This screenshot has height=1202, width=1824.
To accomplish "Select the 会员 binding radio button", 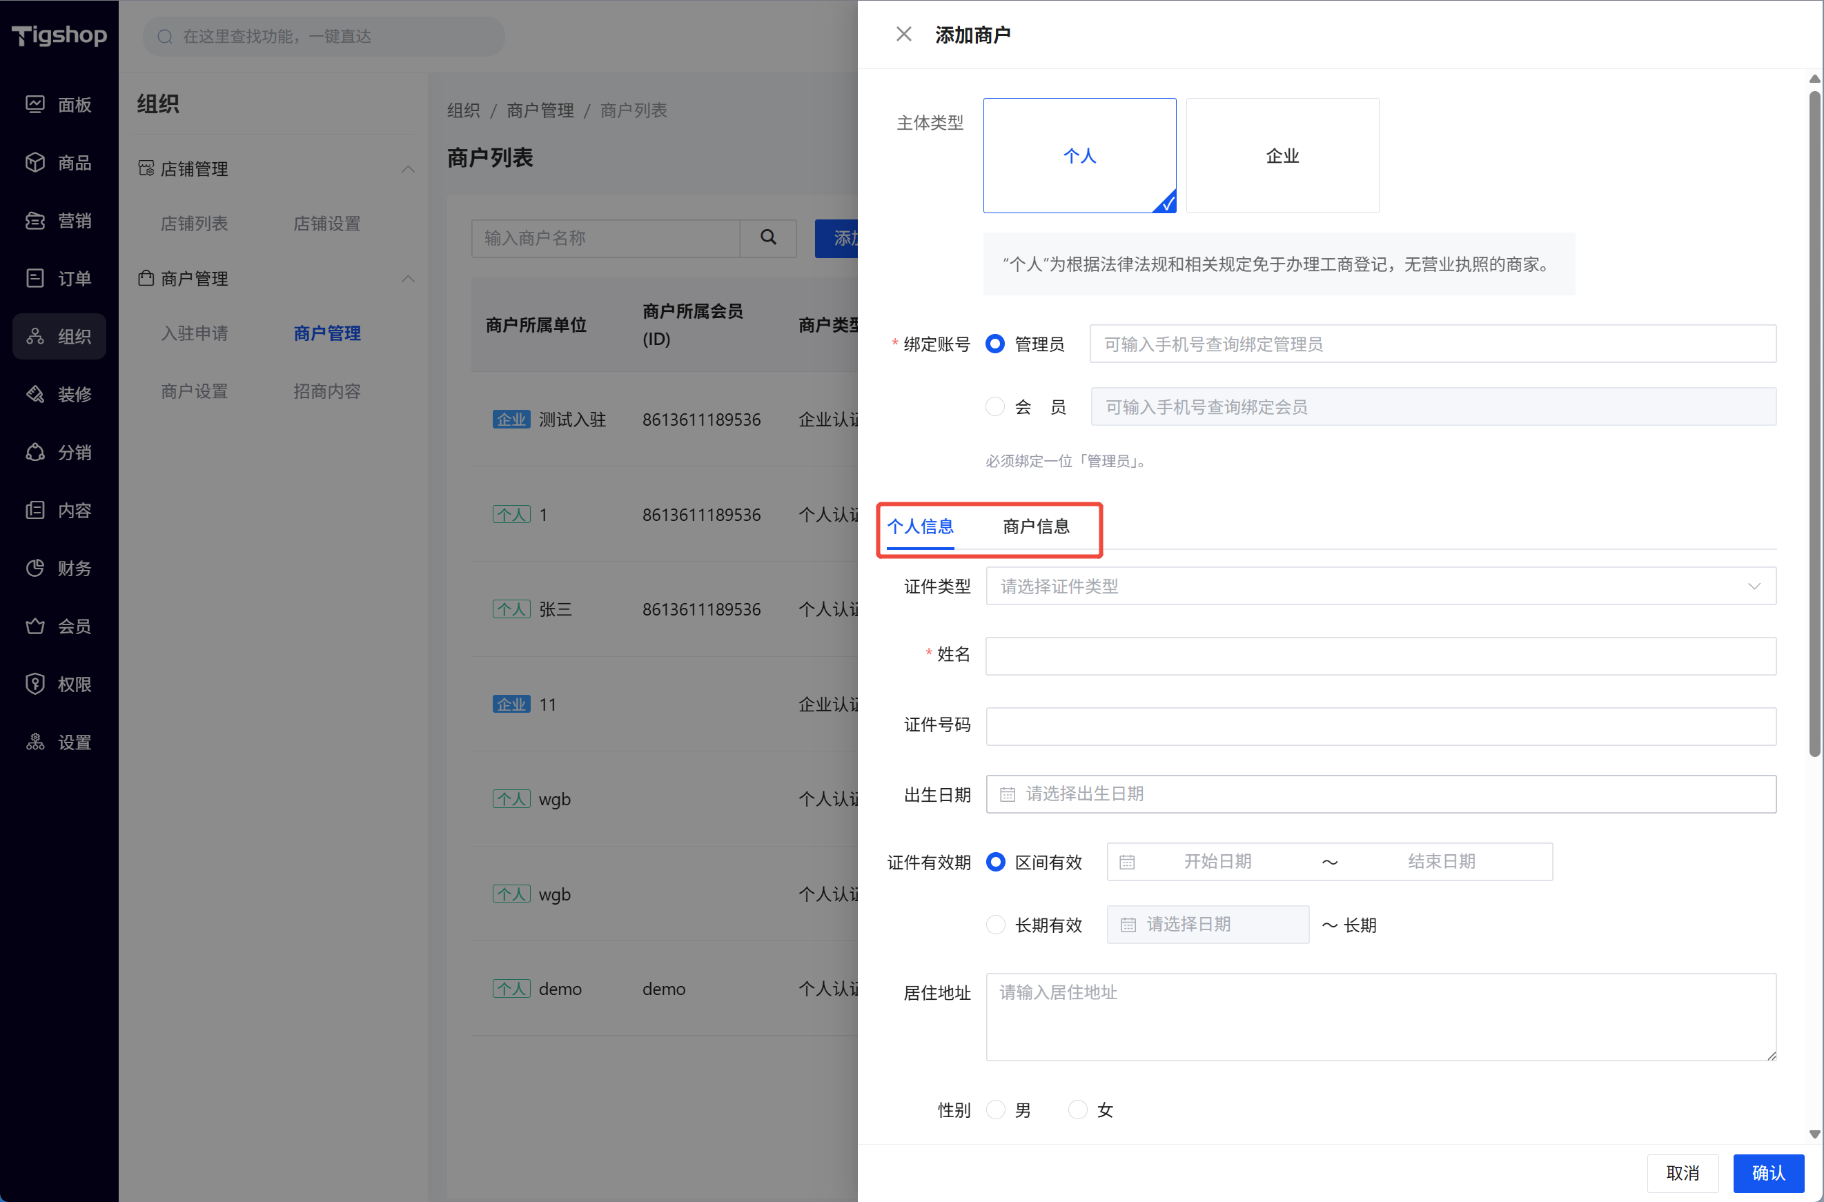I will tap(994, 406).
